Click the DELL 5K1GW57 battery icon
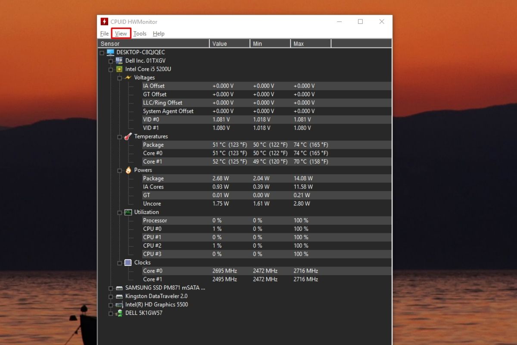The height and width of the screenshot is (345, 517). tap(119, 313)
